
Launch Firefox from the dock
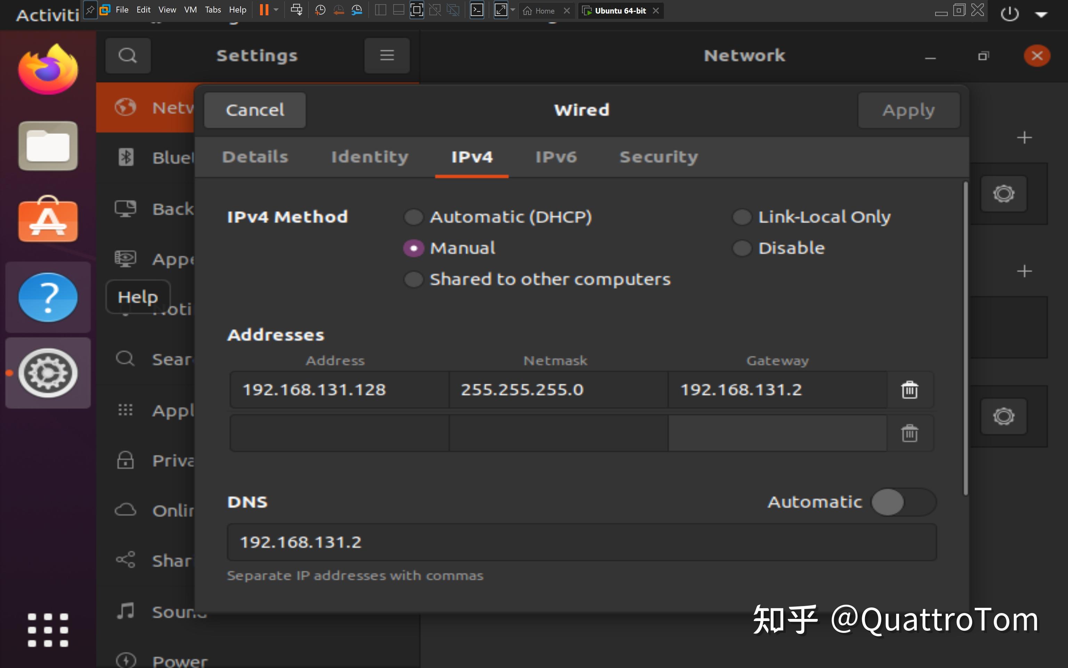point(48,69)
